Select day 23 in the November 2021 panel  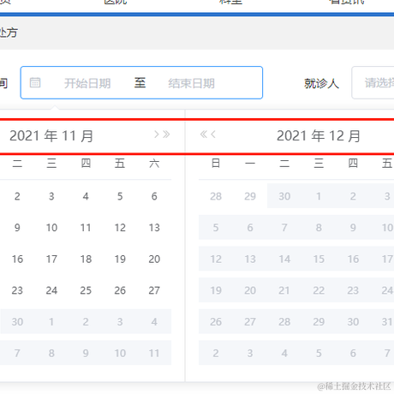[x=17, y=290]
